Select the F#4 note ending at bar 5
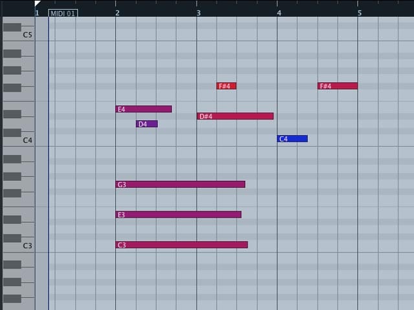 tap(338, 86)
